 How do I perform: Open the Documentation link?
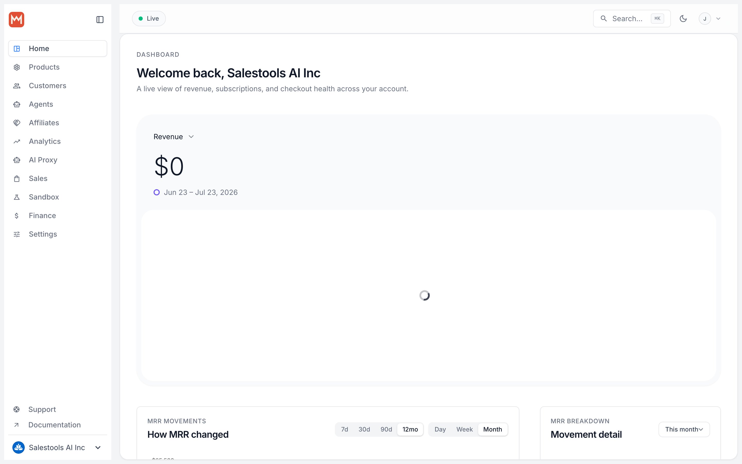coord(55,425)
